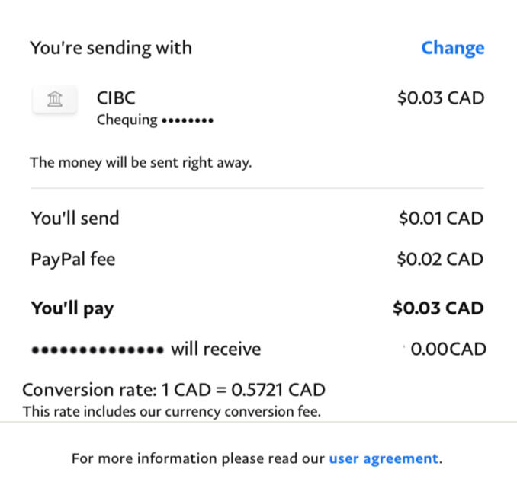Screen dimensions: 517x482
Task: Click the $0.02 CAD fee amount
Action: coord(440,259)
